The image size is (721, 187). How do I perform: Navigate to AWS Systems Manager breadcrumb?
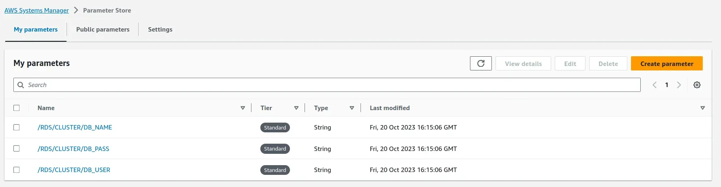(x=36, y=11)
